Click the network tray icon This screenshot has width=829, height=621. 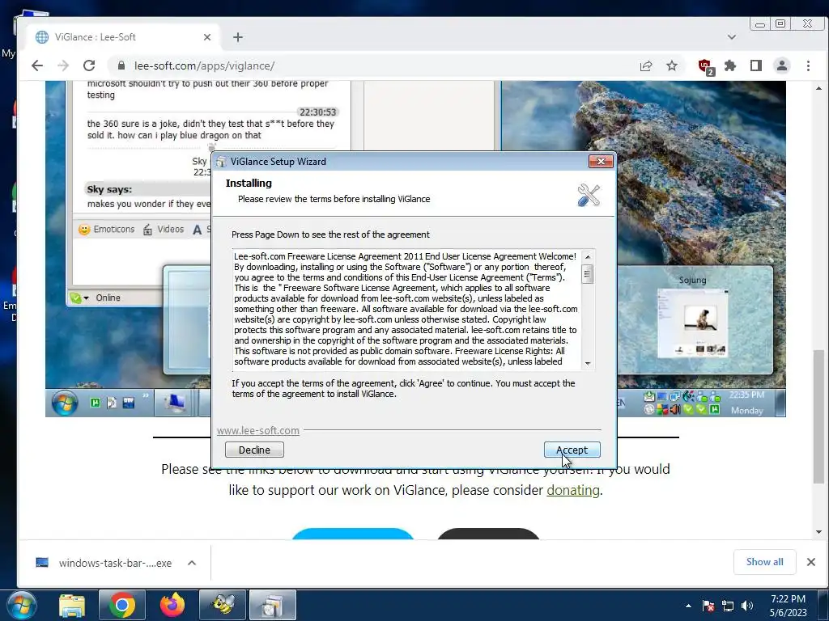pos(728,606)
